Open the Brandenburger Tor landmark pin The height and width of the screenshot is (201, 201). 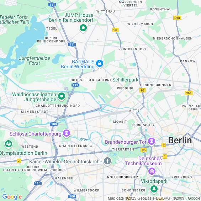pos(152,142)
